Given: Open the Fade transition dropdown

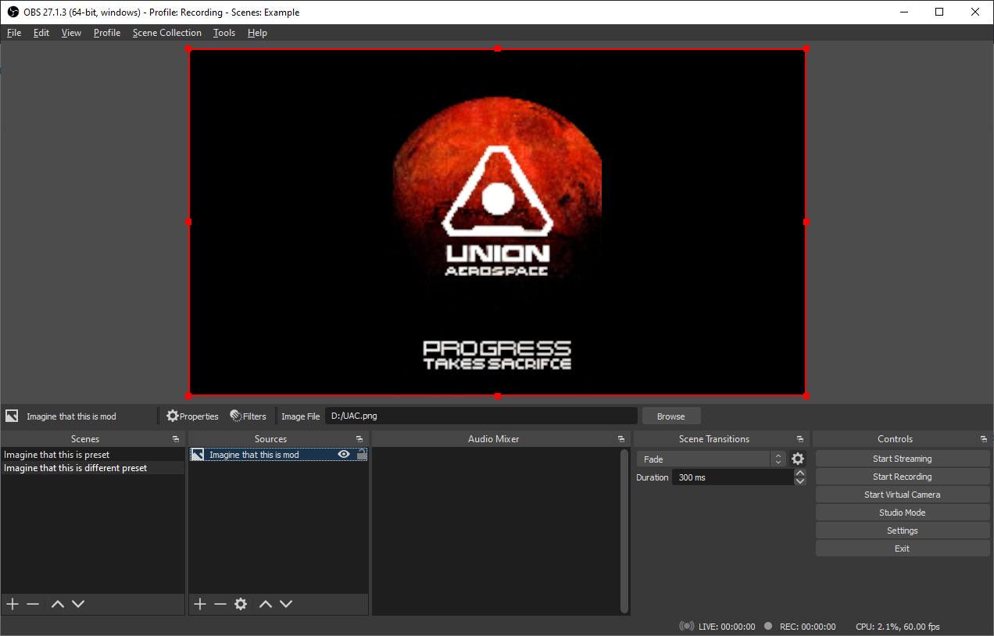Looking at the screenshot, I should click(710, 459).
